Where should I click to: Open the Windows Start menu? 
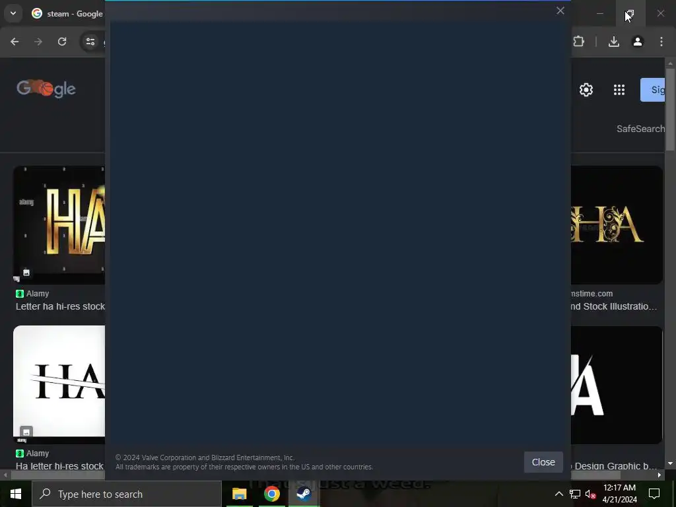coord(16,494)
